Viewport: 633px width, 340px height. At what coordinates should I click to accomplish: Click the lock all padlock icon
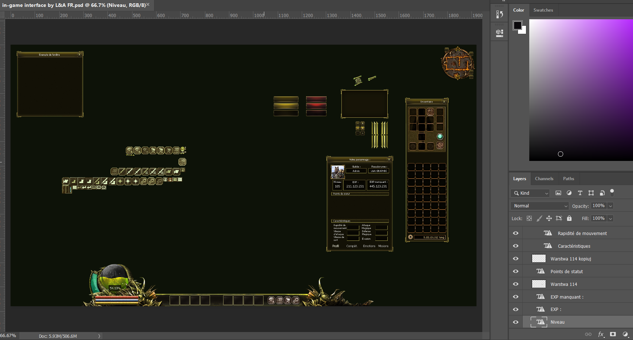coord(569,218)
